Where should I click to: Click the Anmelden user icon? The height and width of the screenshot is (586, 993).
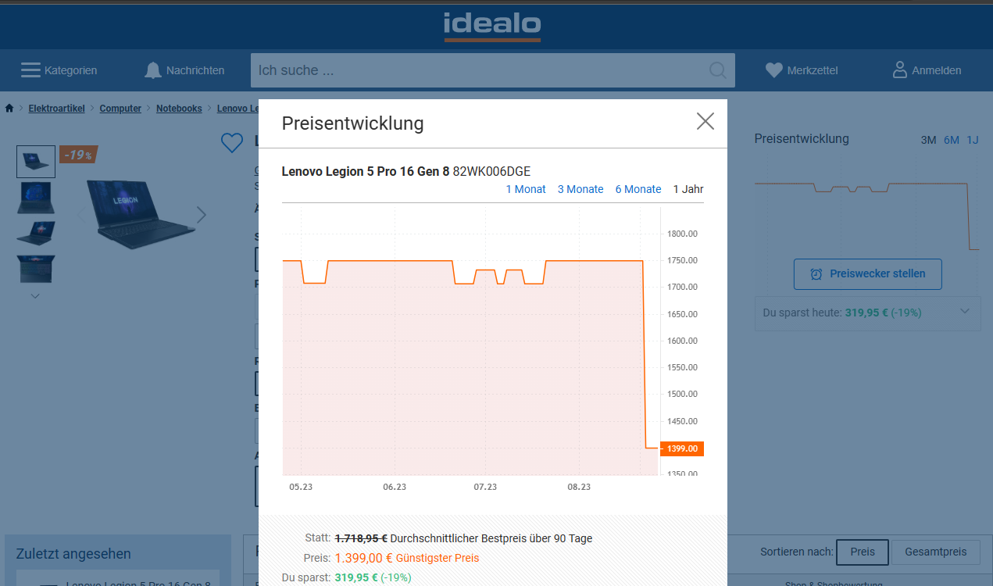coord(900,70)
